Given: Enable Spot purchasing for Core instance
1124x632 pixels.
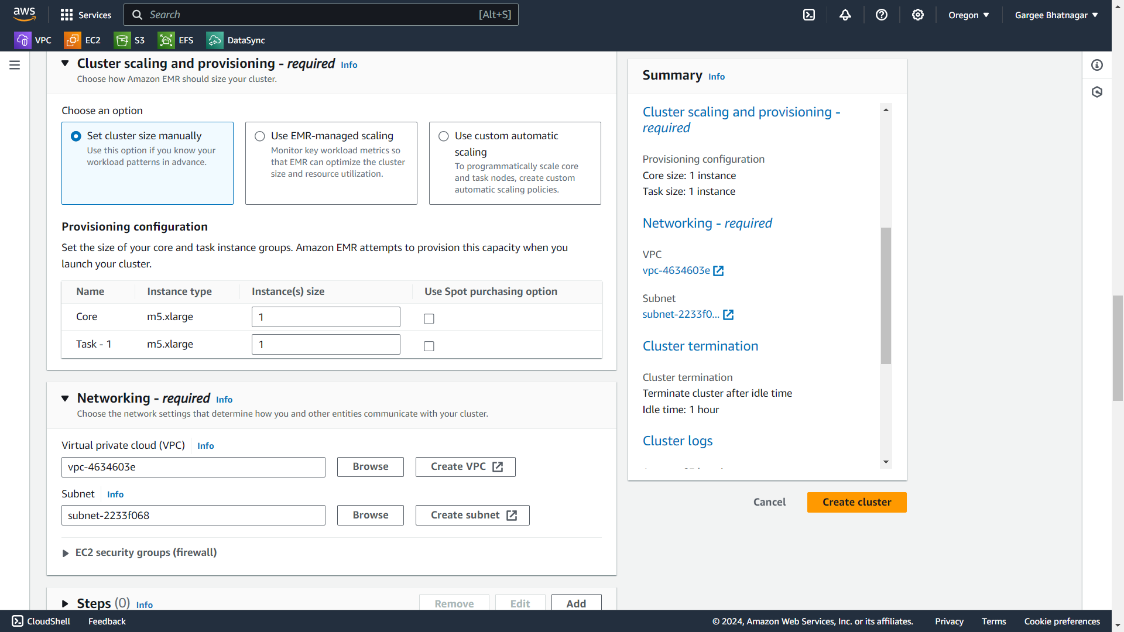Looking at the screenshot, I should 429,318.
